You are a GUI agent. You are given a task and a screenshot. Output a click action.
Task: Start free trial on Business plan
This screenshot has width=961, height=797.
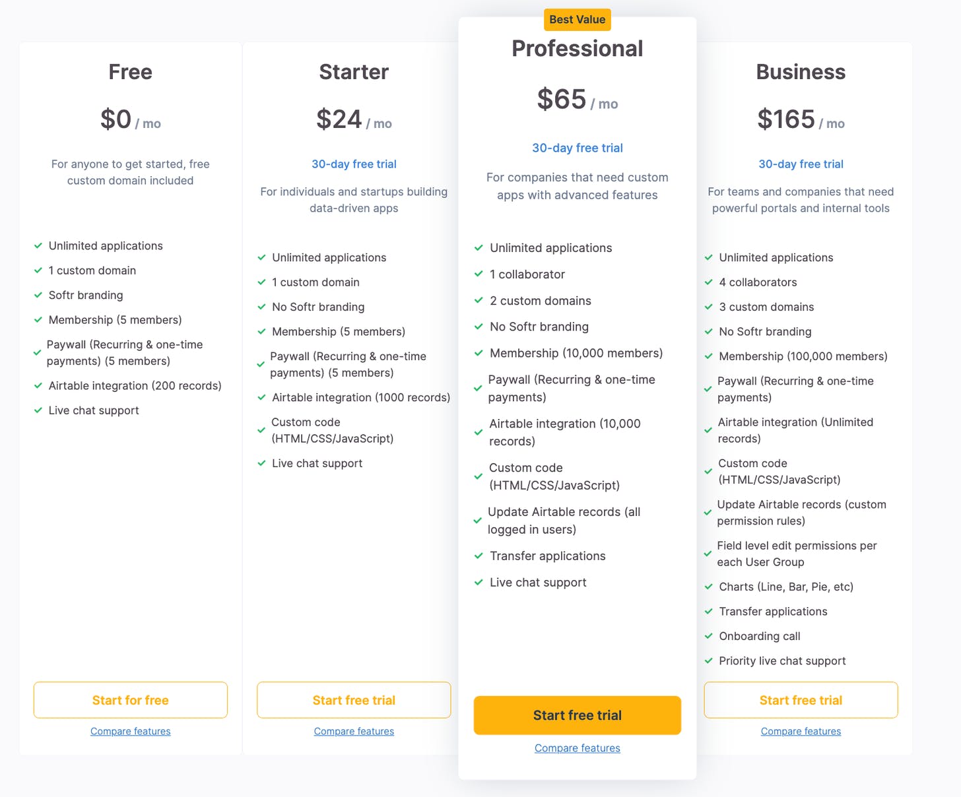(801, 700)
